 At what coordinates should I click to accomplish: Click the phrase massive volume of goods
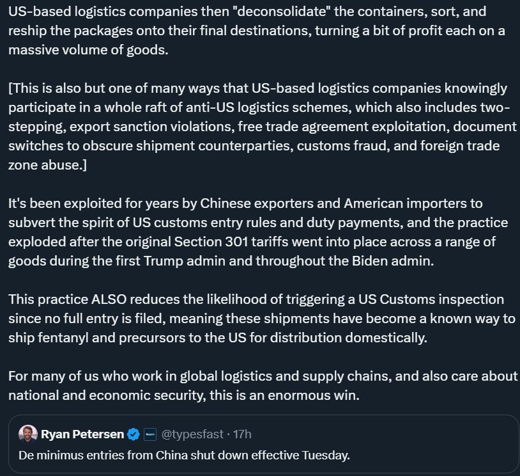pyautogui.click(x=88, y=50)
